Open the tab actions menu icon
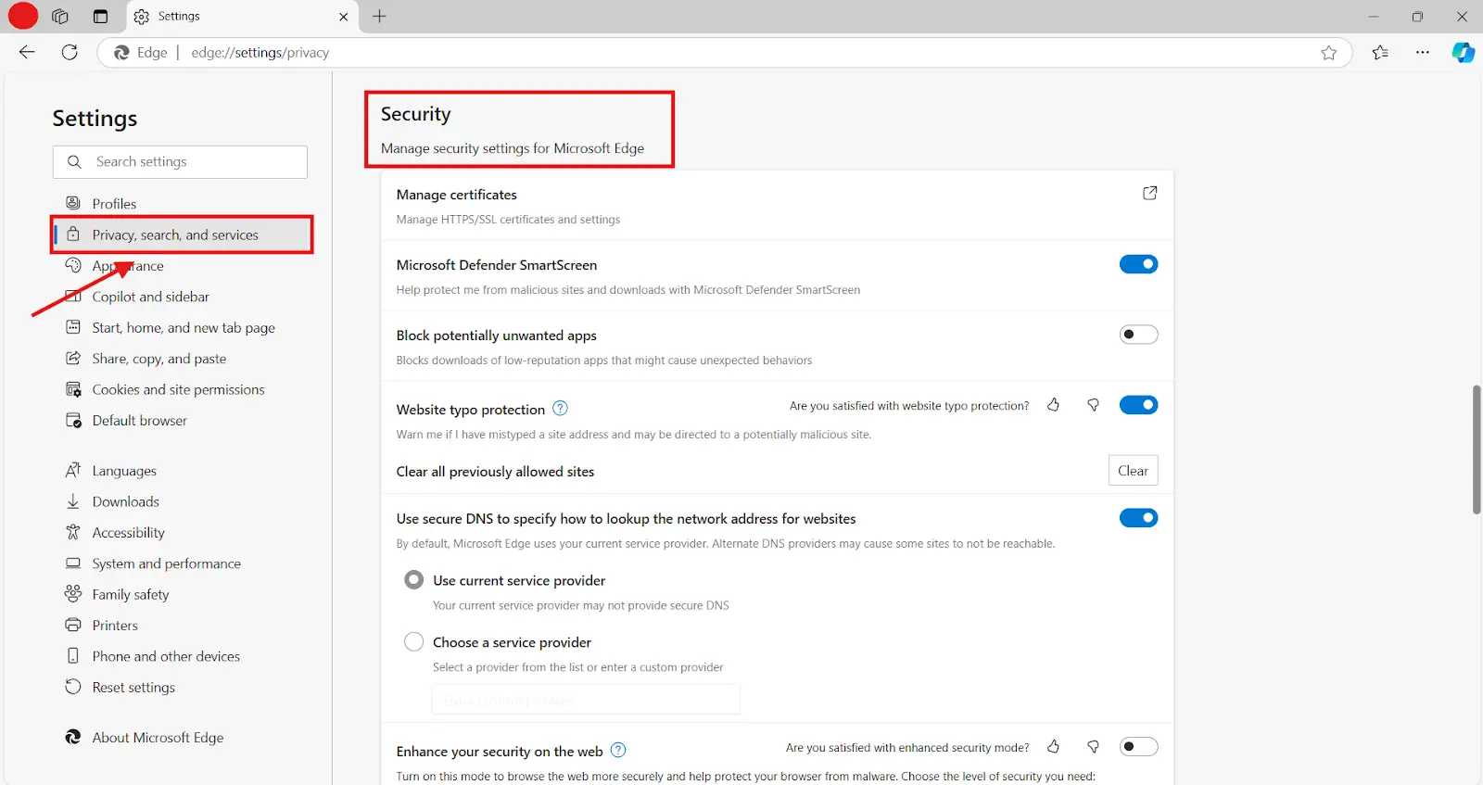 (x=100, y=17)
